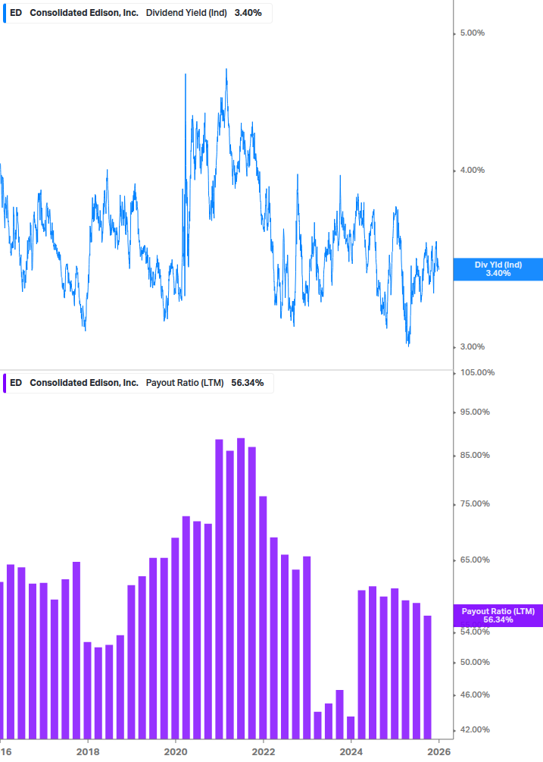Click the Dividend Yield legend blue color marker
543x762 pixels.
coord(5,13)
